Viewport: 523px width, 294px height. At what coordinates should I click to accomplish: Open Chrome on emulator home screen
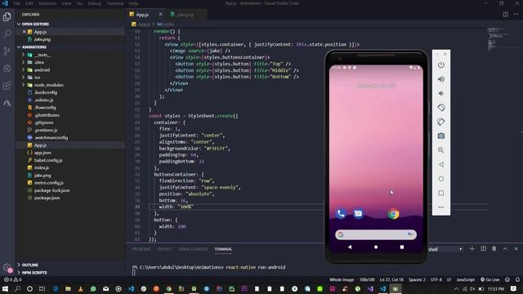pos(394,214)
